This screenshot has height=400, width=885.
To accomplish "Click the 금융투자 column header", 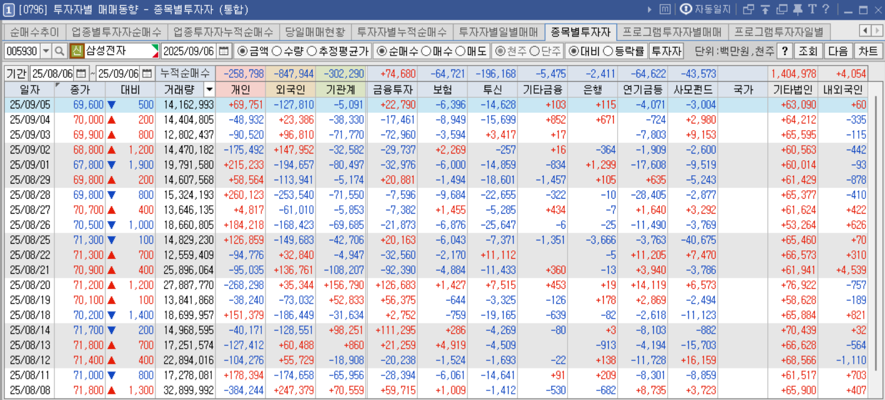I will (x=392, y=90).
